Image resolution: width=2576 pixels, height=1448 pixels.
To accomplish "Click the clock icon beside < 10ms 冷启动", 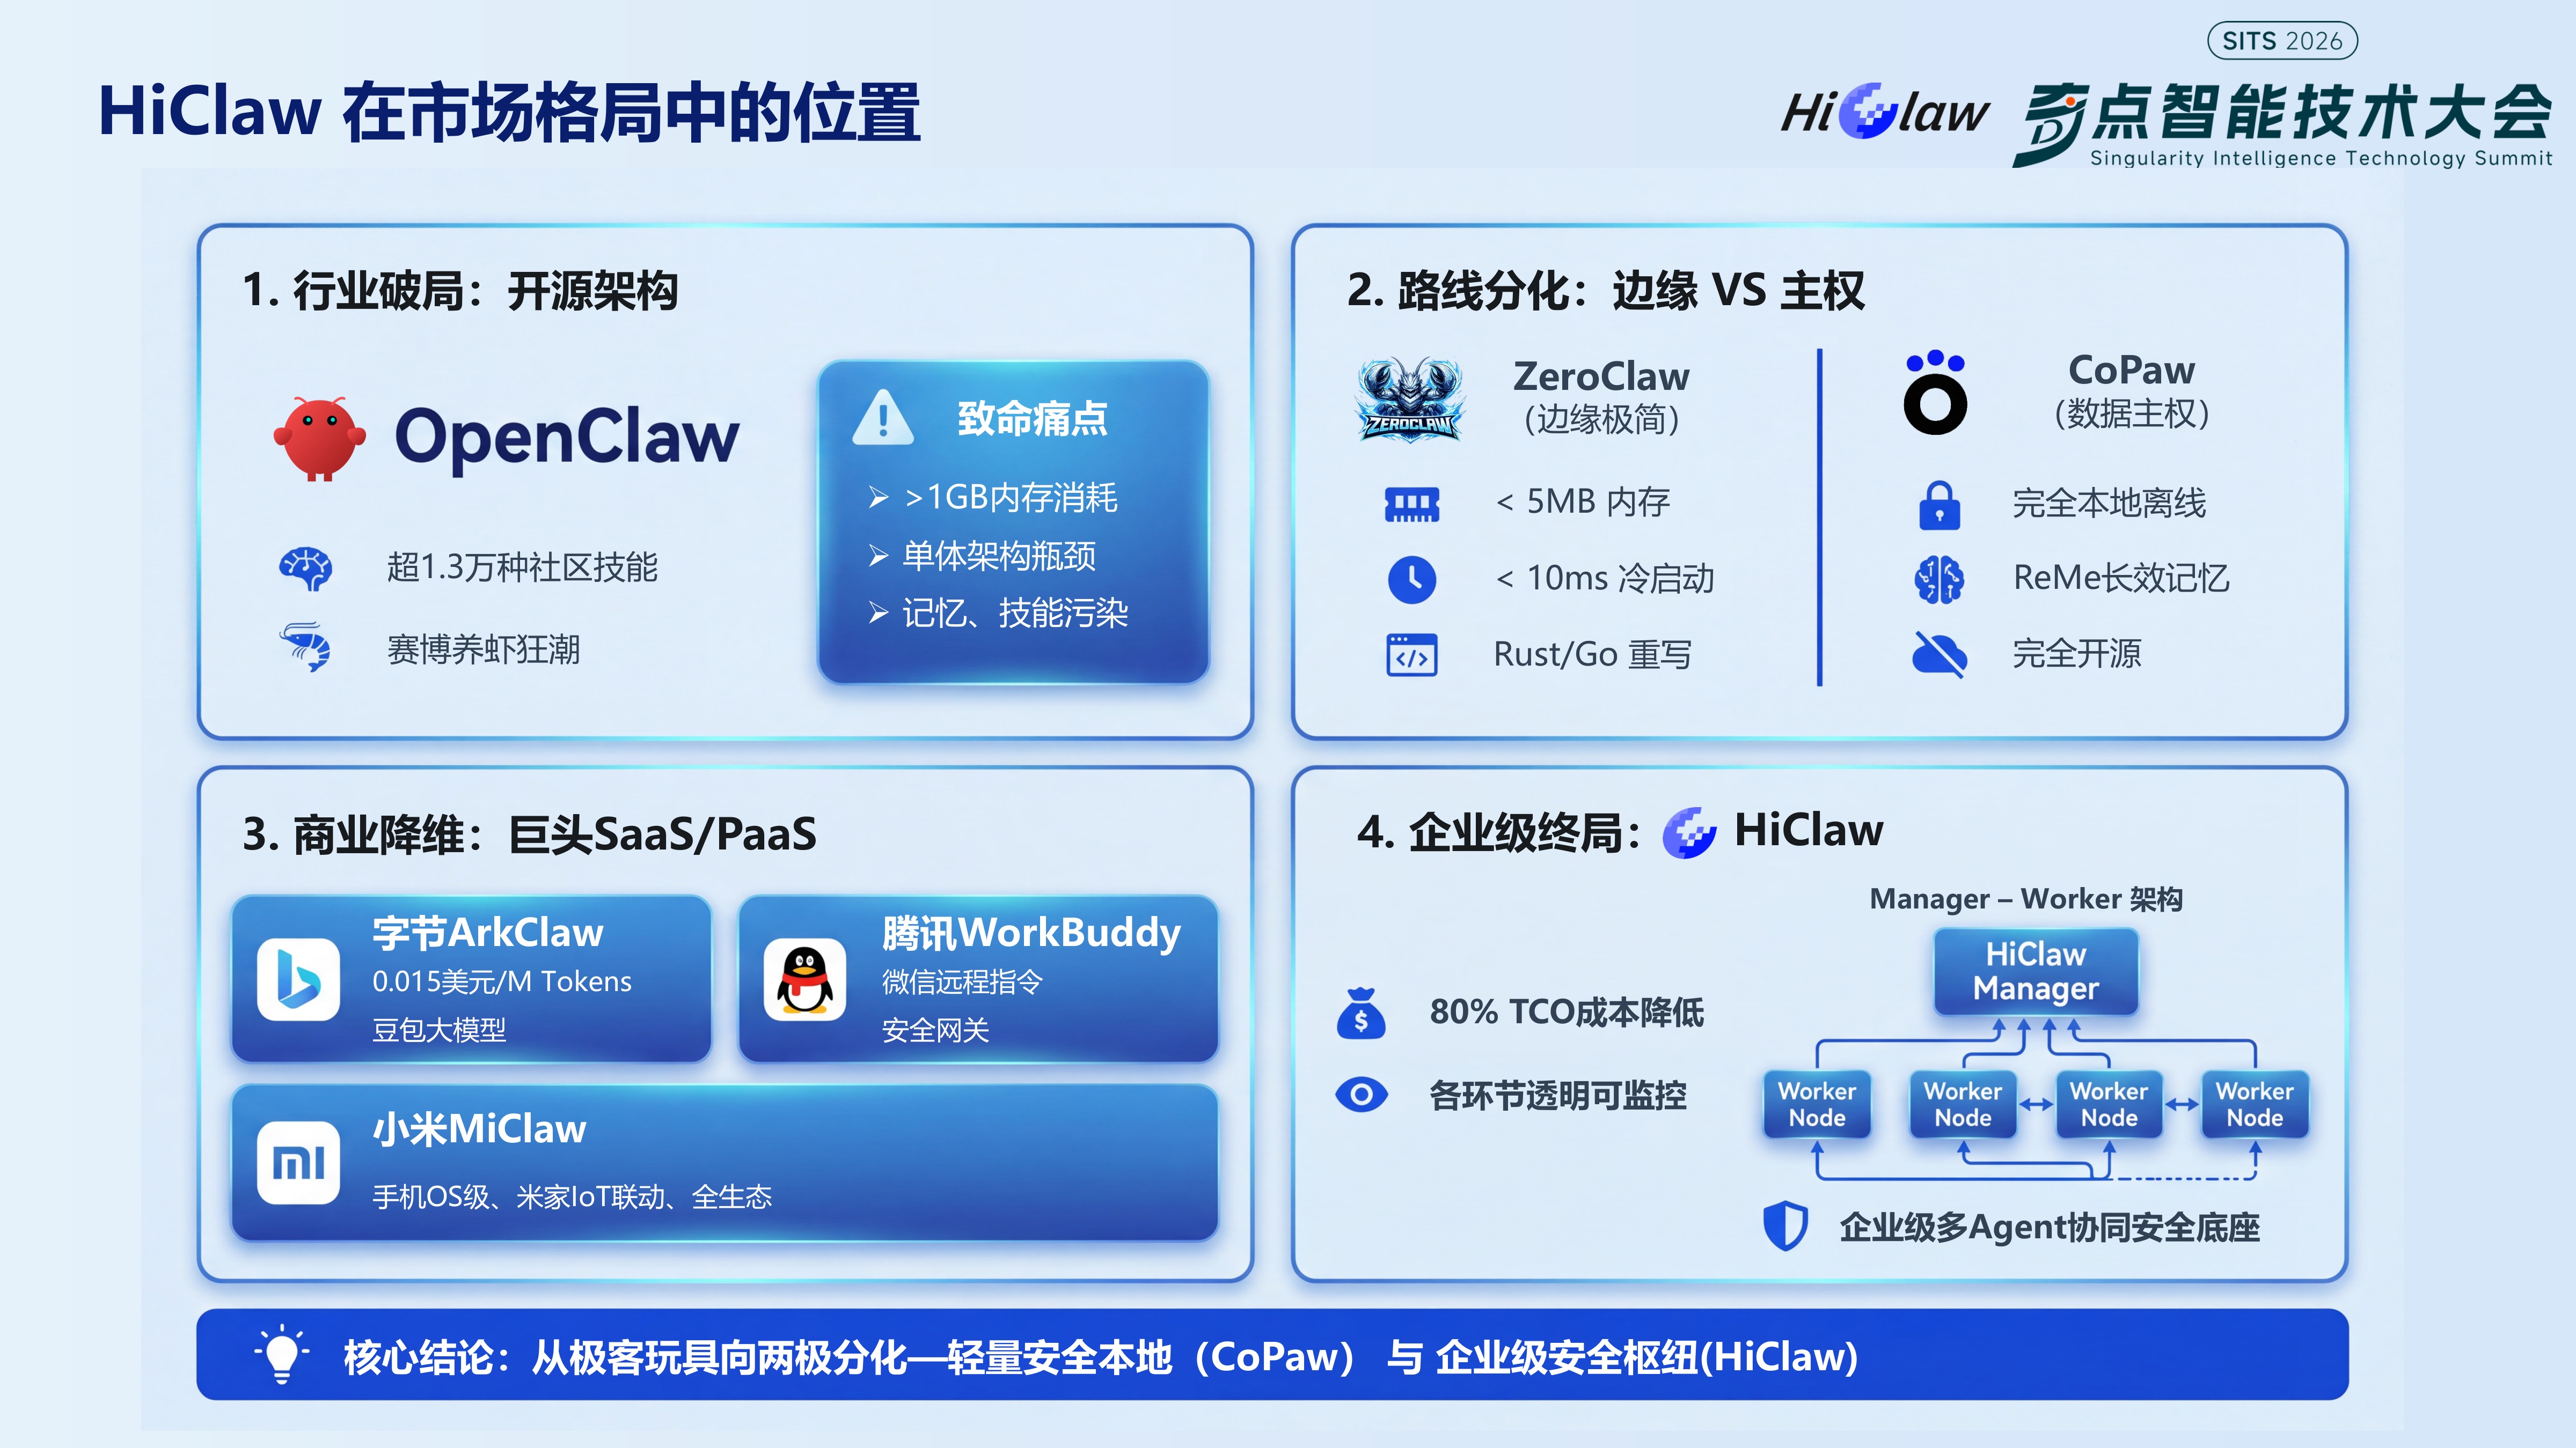I will 1412,579.
